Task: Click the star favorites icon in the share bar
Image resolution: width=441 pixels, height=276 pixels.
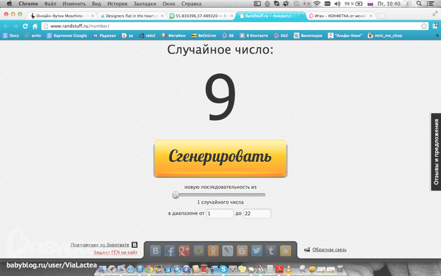Action: pyautogui.click(x=285, y=250)
